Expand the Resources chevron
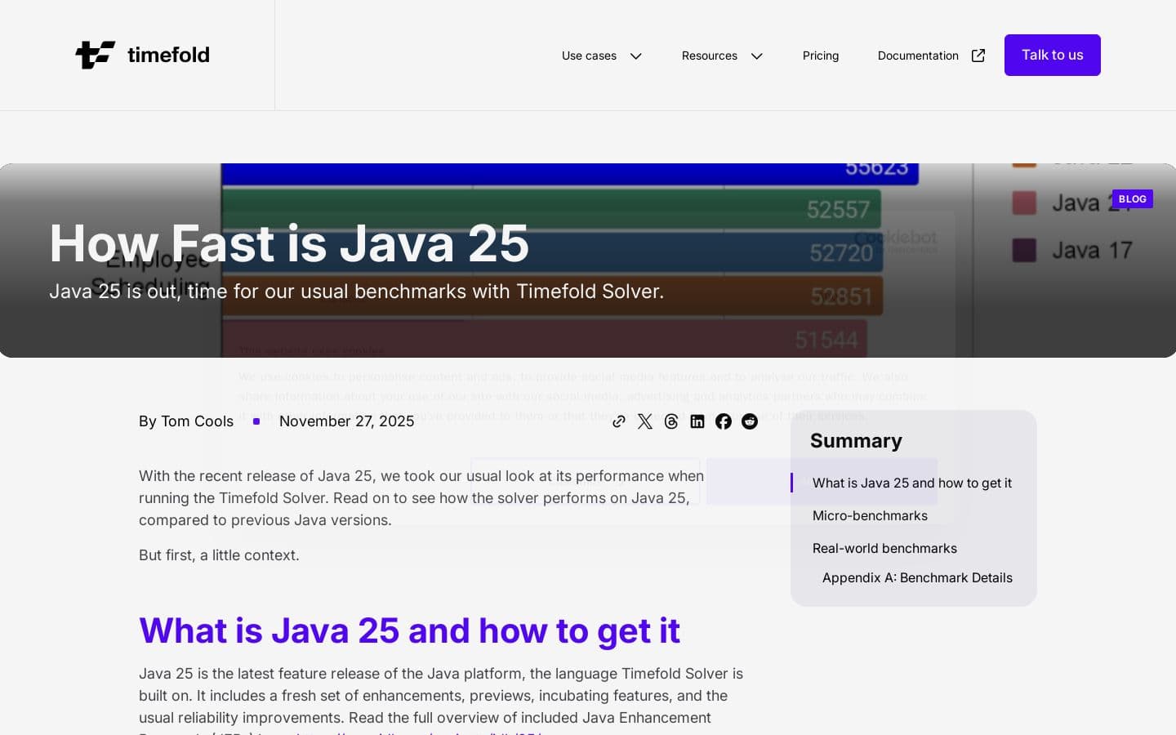Image resolution: width=1176 pixels, height=735 pixels. (x=757, y=56)
